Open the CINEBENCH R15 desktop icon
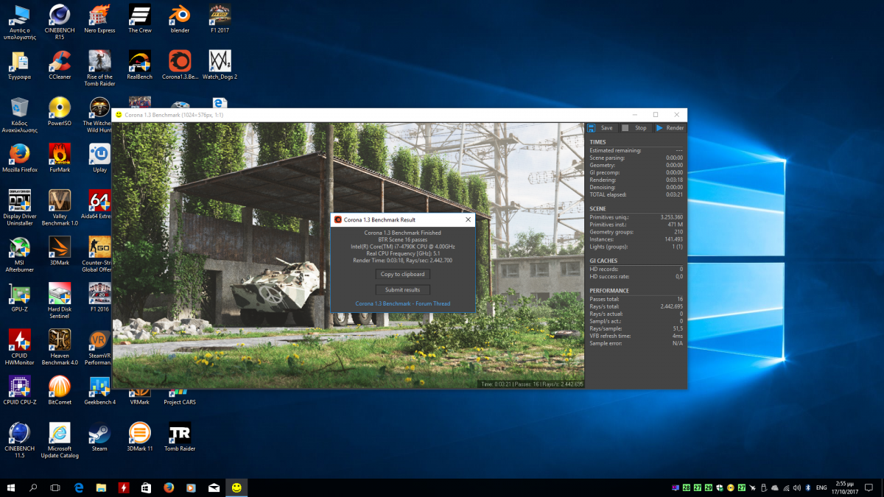This screenshot has width=884, height=497. coord(59,21)
